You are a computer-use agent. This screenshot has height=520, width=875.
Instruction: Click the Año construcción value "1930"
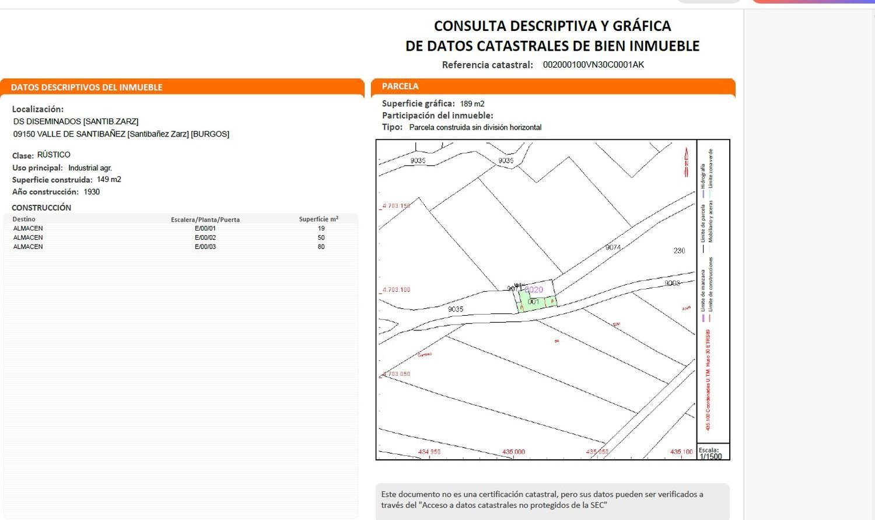point(92,192)
